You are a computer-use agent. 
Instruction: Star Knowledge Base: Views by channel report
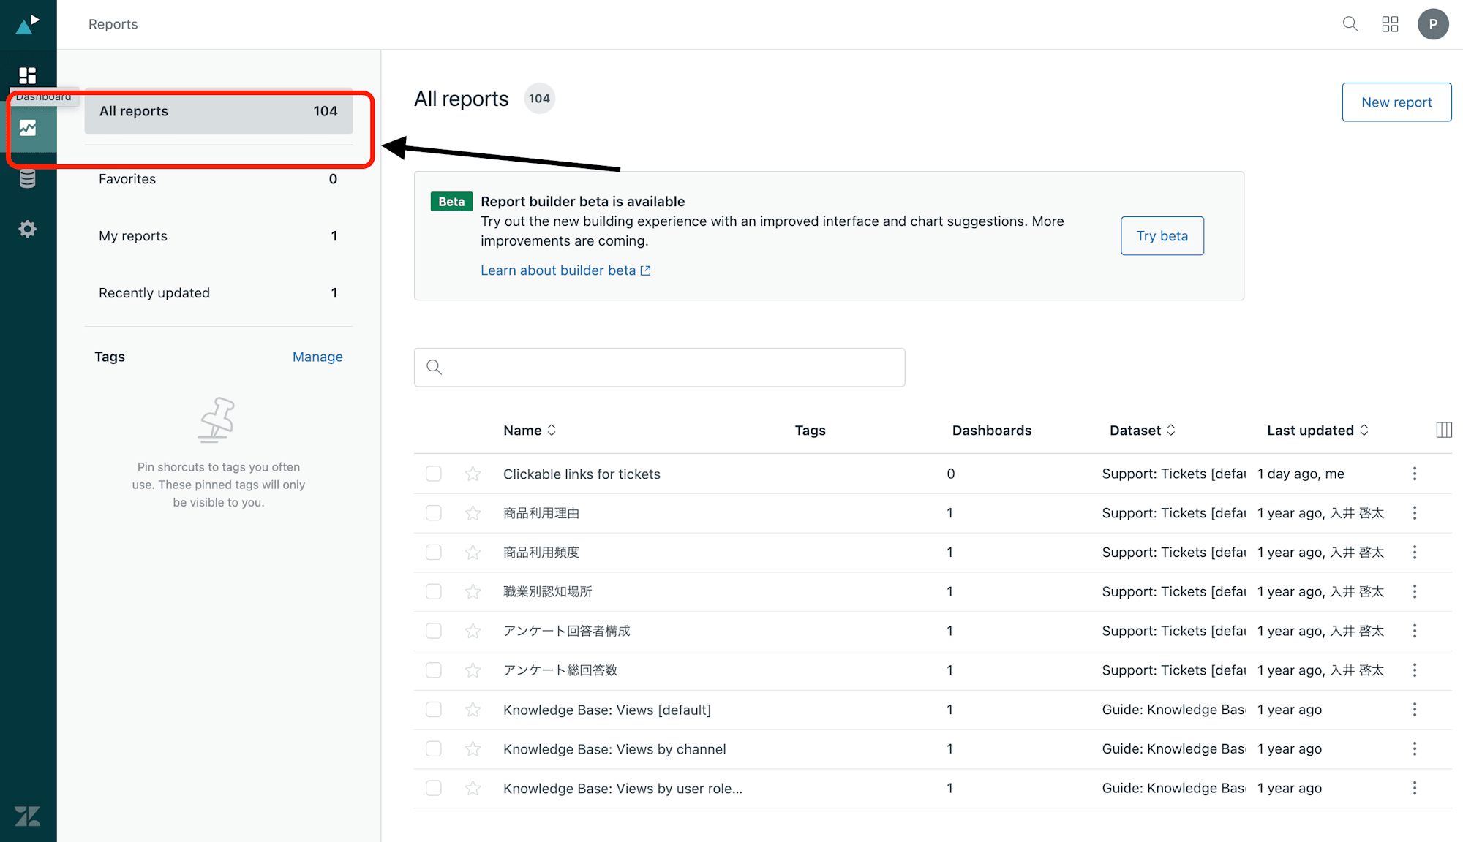[x=473, y=749]
